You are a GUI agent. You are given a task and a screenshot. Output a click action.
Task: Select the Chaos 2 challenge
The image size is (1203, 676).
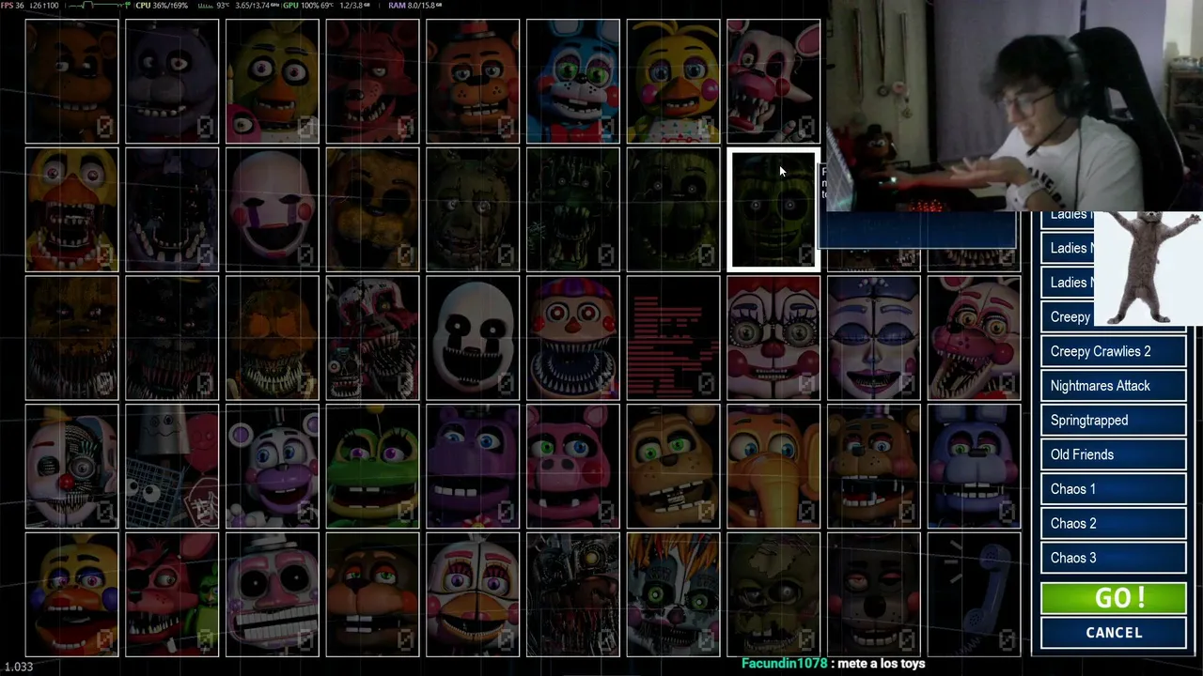pyautogui.click(x=1114, y=524)
